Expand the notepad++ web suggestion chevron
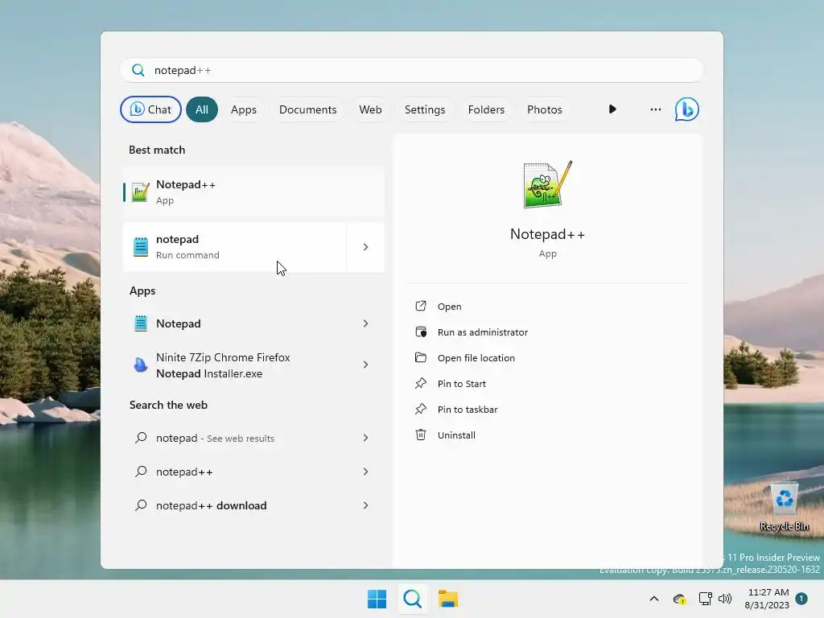The image size is (824, 618). (x=365, y=472)
